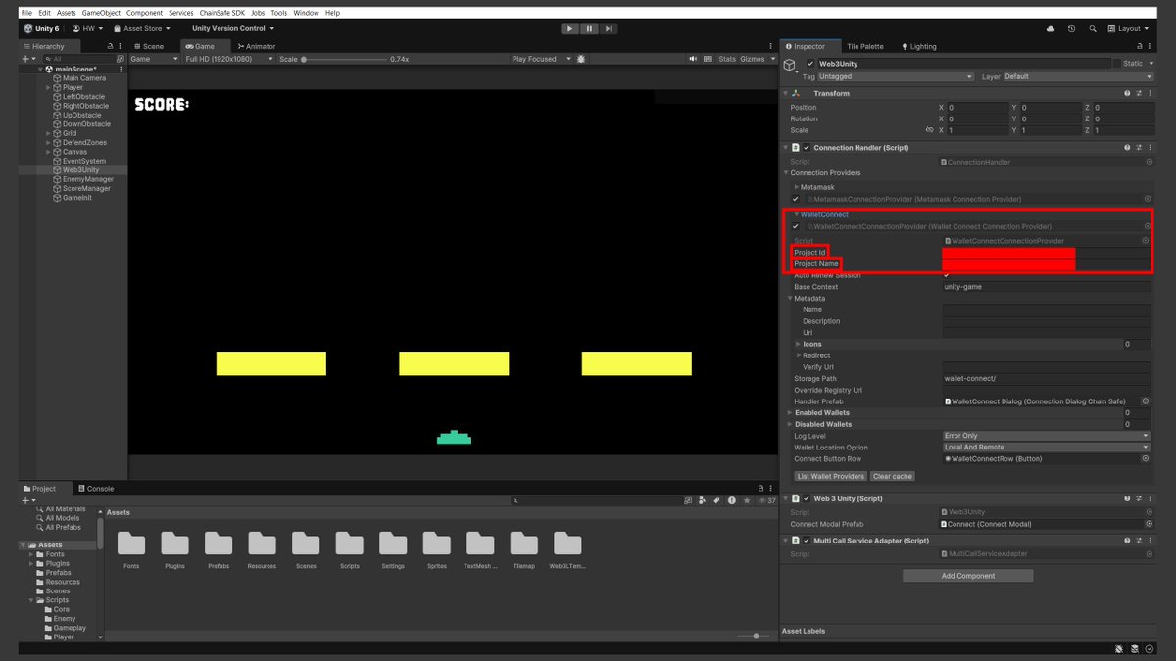Toggle the Web3Unity active checkbox
The image size is (1176, 661).
pos(809,64)
